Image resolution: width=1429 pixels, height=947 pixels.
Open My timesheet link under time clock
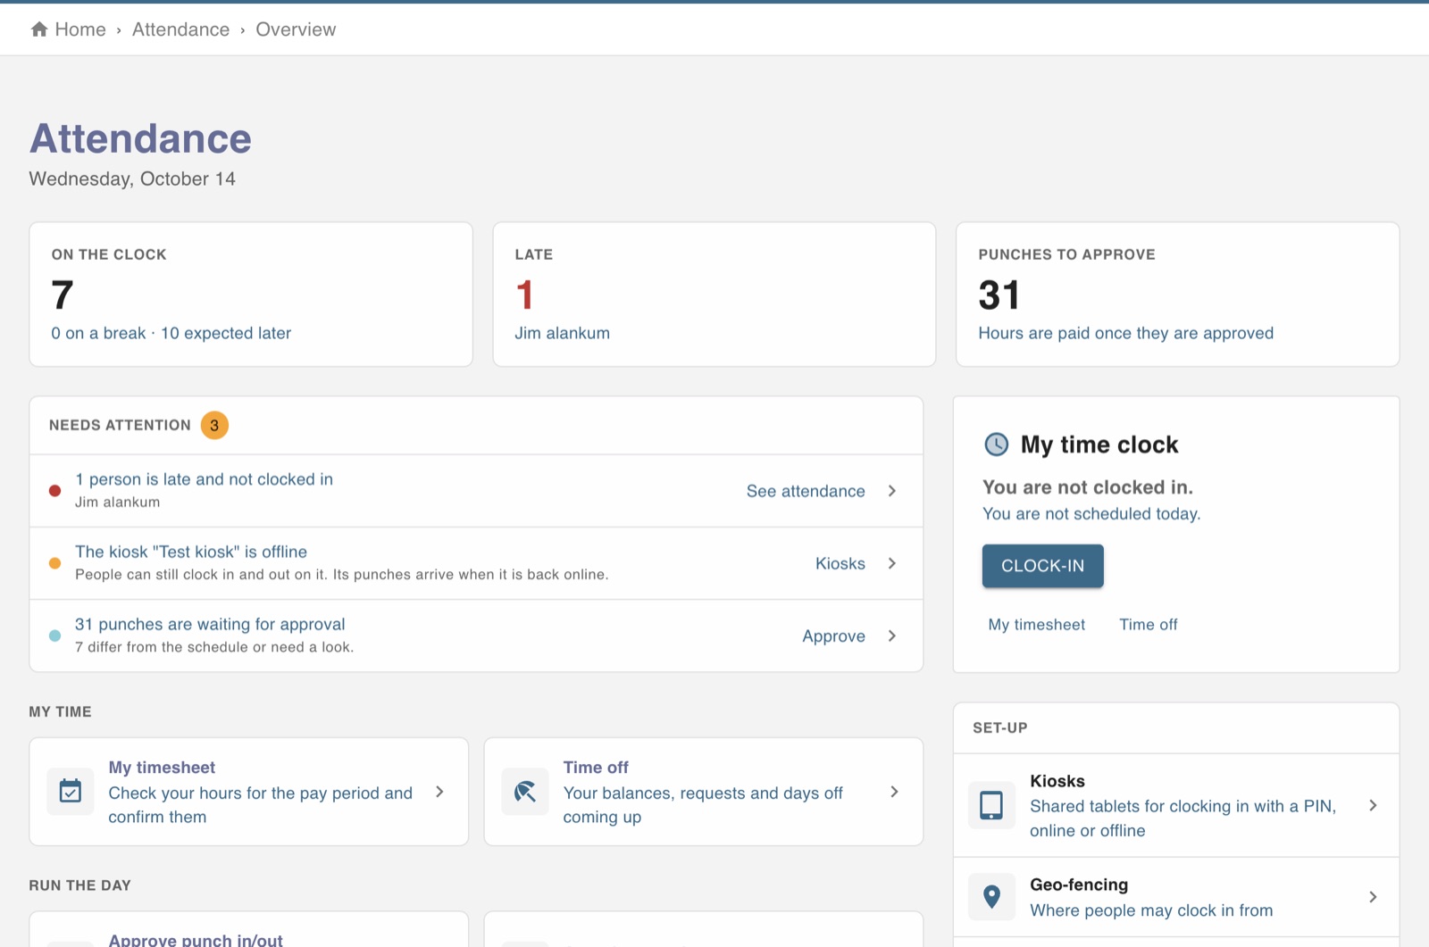[1036, 625]
